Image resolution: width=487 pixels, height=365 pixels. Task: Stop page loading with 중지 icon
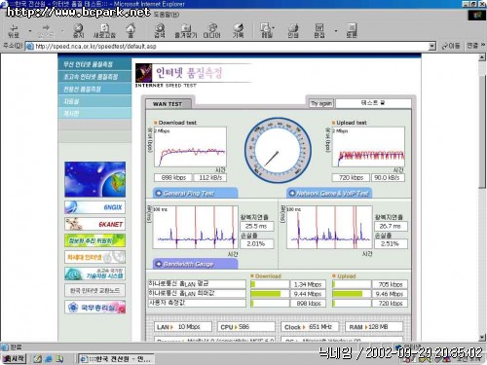78,31
